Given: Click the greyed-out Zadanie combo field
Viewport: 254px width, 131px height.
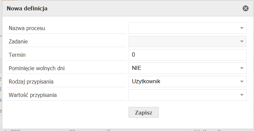Looking at the screenshot, I should click(188, 41).
